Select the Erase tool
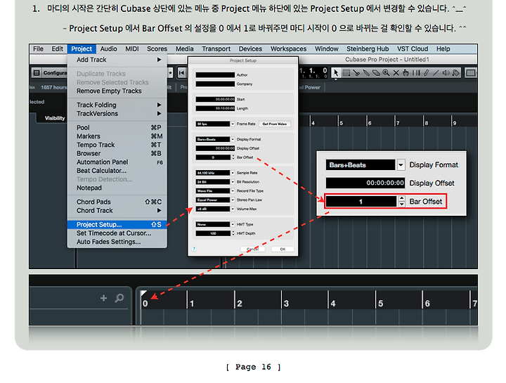This screenshot has height=383, width=506. 376,73
